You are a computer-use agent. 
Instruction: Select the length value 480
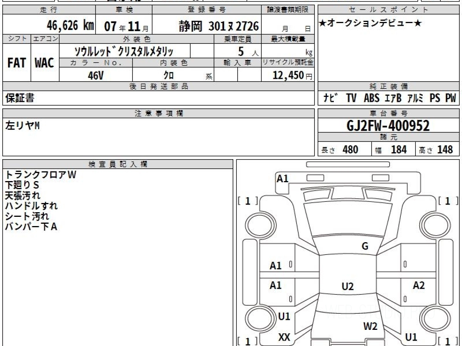(350, 150)
